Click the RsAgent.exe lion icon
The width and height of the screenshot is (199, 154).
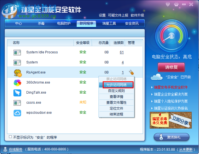coord(18,73)
